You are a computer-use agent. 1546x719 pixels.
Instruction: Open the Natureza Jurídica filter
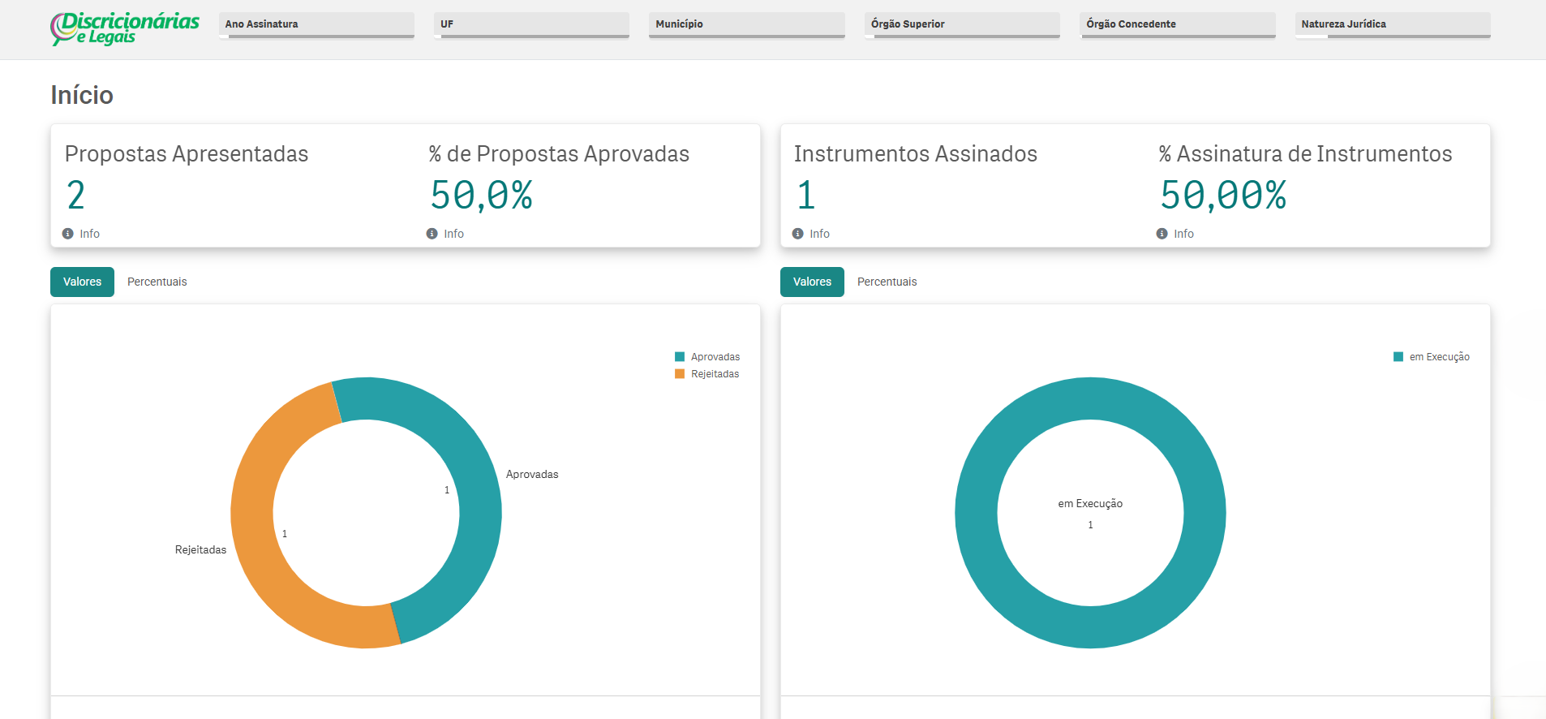1393,24
